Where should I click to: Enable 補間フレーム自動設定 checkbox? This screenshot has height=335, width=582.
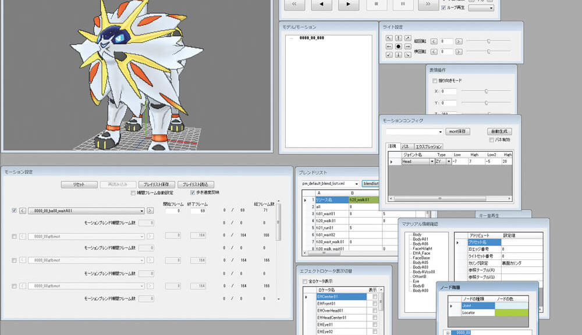tap(133, 193)
